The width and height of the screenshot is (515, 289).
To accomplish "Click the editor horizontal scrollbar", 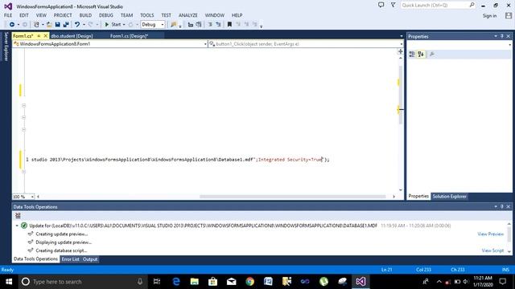I will tap(292, 197).
